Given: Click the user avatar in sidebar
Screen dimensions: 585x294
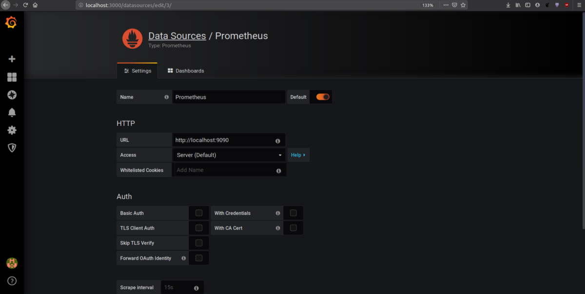Looking at the screenshot, I should click(x=12, y=263).
